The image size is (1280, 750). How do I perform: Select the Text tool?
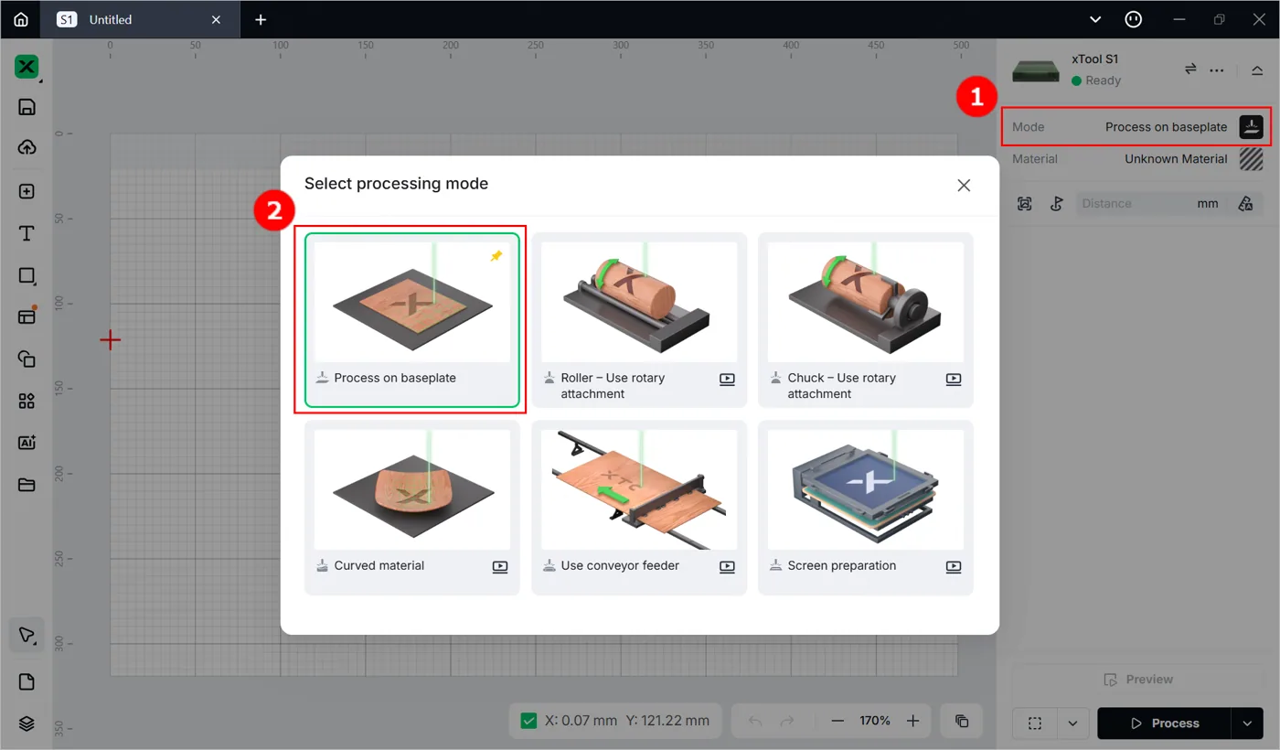27,233
